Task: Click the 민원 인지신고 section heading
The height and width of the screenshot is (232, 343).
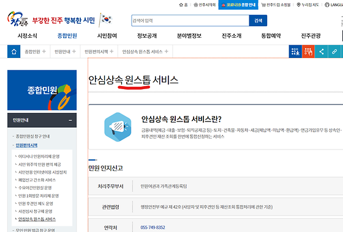Action: (x=105, y=168)
